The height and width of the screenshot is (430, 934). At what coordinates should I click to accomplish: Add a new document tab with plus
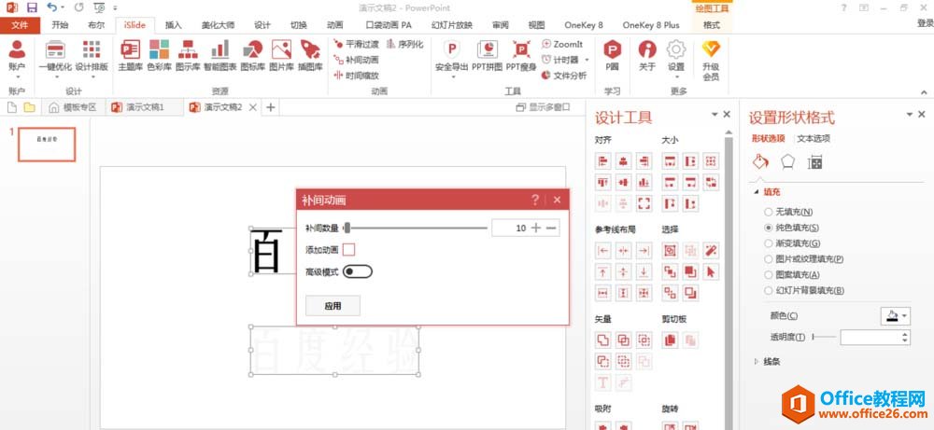[x=271, y=107]
